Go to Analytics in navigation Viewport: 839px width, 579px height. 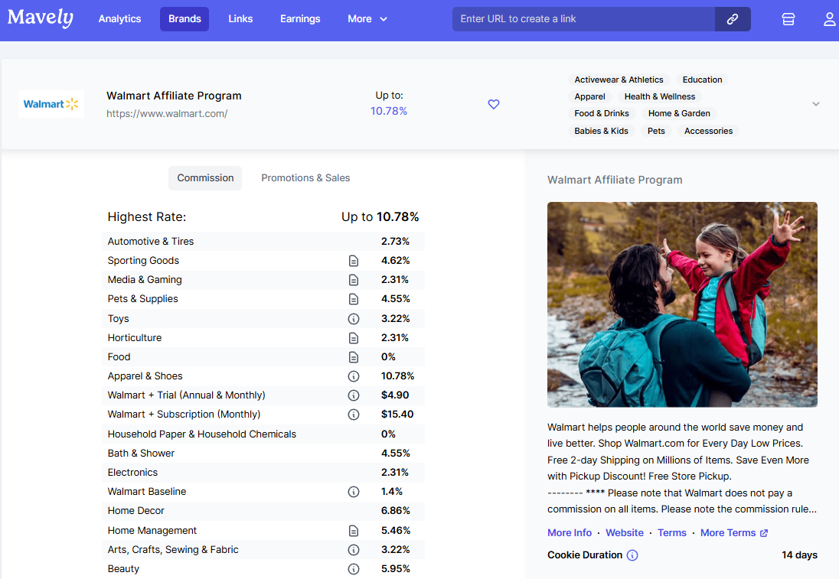[x=120, y=18]
